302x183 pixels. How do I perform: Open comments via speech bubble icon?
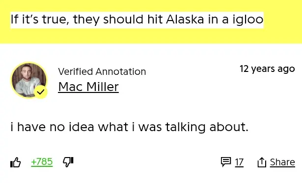tap(226, 162)
